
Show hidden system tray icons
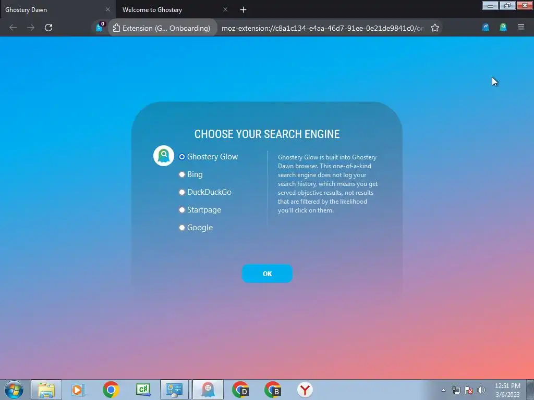443,390
